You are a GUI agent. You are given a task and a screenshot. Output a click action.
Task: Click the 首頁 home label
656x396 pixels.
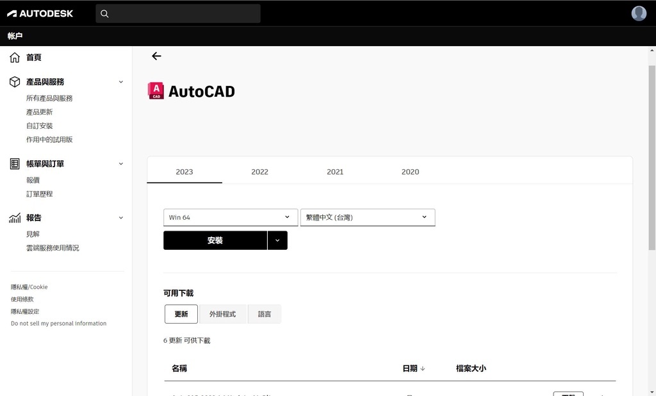coord(33,57)
